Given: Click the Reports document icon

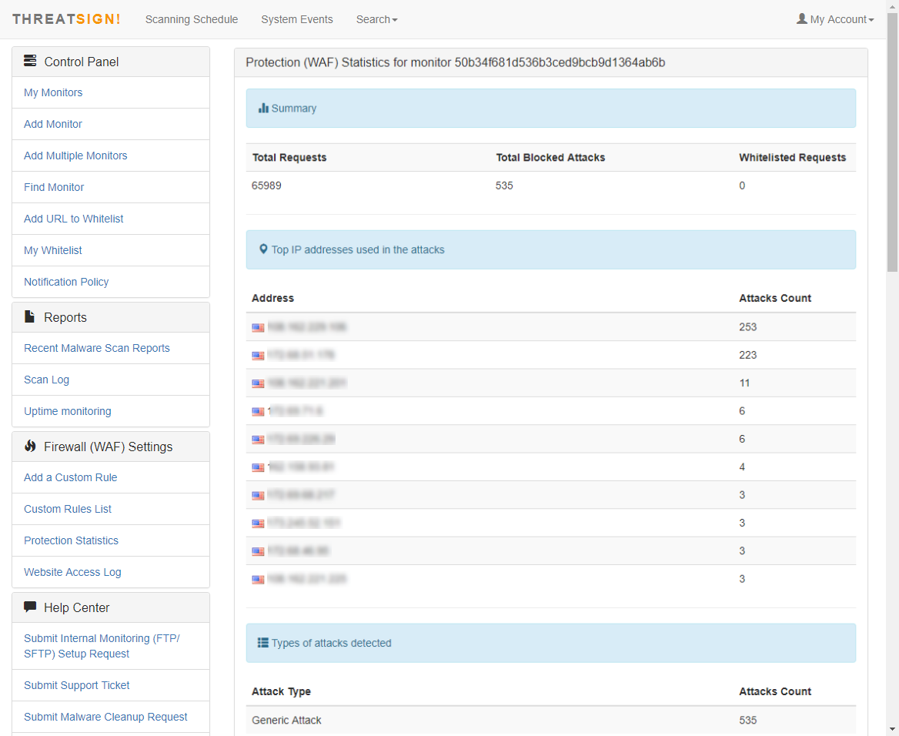Looking at the screenshot, I should [x=30, y=316].
